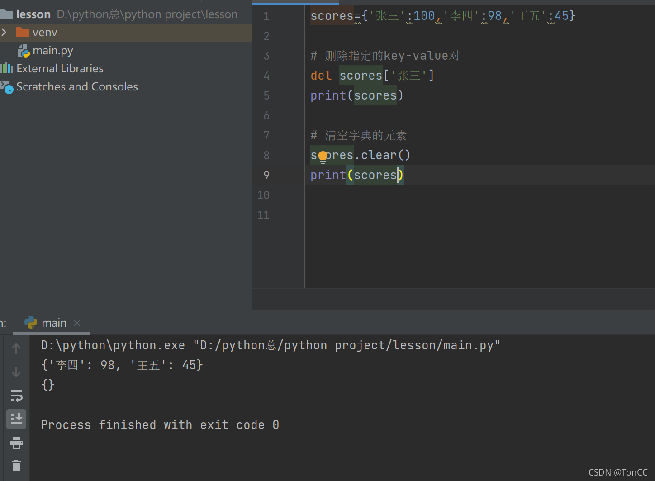The height and width of the screenshot is (481, 655).
Task: Click '.clear()' on line 8
Action: point(382,155)
